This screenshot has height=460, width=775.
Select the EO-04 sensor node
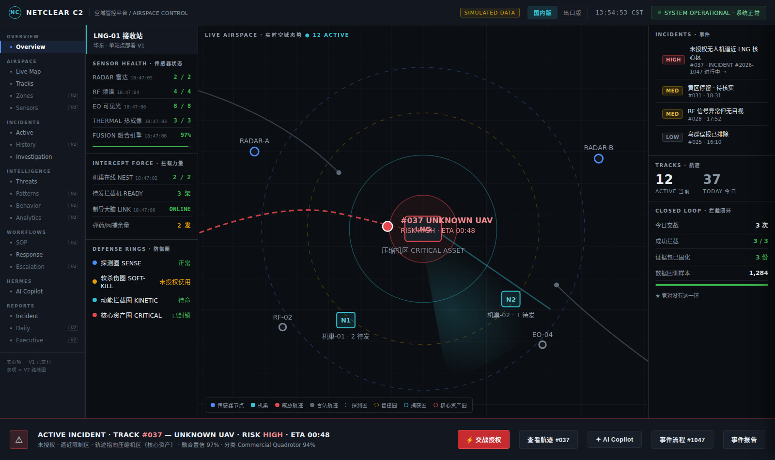[542, 344]
